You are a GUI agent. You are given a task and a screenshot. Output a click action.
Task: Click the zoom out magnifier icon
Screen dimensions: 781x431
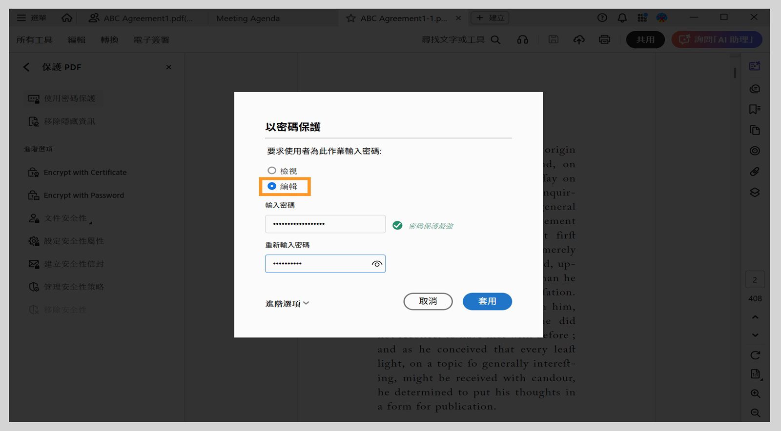(755, 413)
